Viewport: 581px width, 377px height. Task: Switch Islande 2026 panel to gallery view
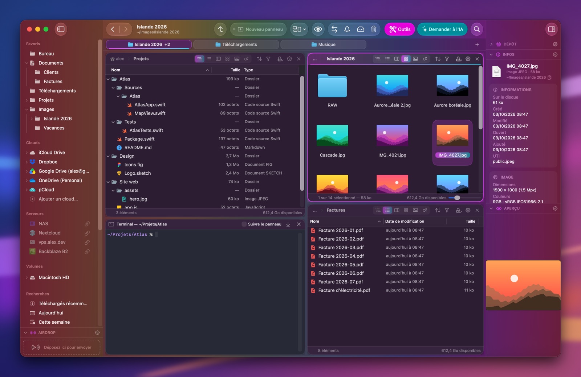point(415,59)
